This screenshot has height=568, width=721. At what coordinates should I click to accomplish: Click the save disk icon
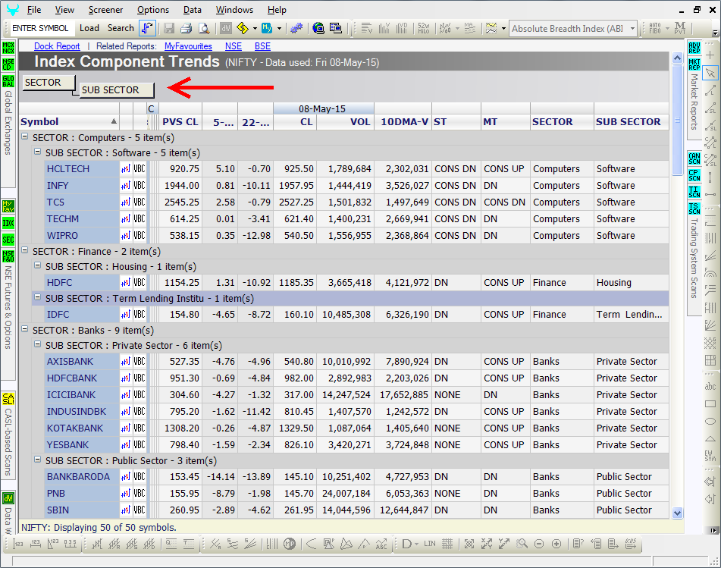pyautogui.click(x=169, y=29)
